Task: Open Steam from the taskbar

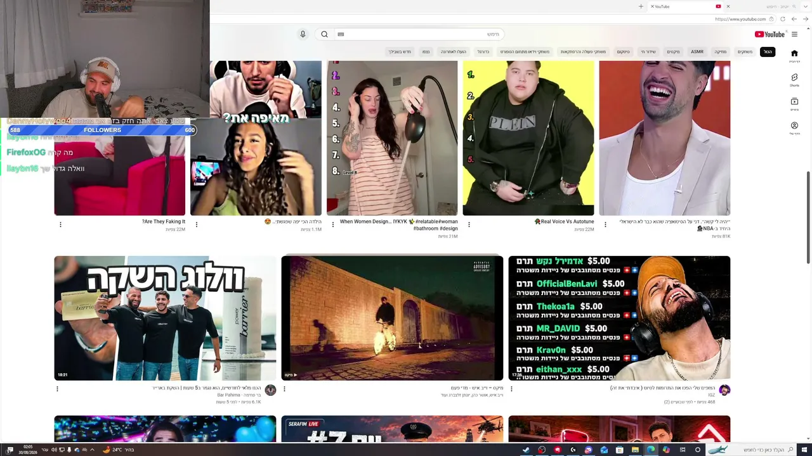Action: coord(526,450)
